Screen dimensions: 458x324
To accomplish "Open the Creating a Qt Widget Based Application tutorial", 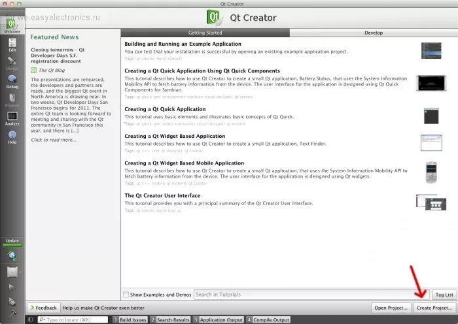I will (x=175, y=136).
